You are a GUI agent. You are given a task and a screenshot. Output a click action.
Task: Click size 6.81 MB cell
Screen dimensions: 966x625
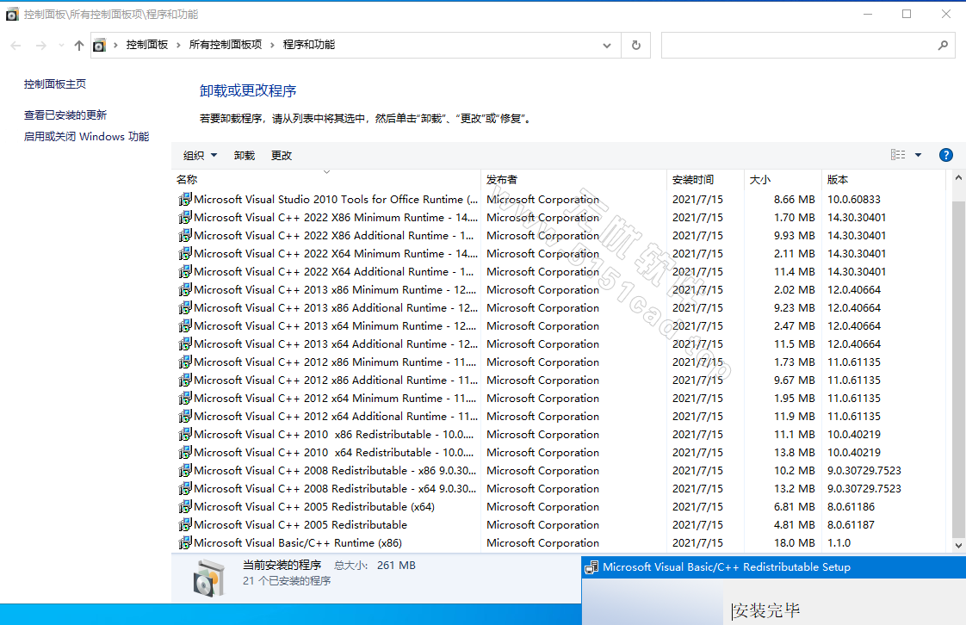click(x=794, y=506)
